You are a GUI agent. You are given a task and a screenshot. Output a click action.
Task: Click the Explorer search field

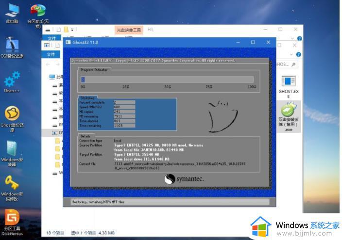coord(287,64)
